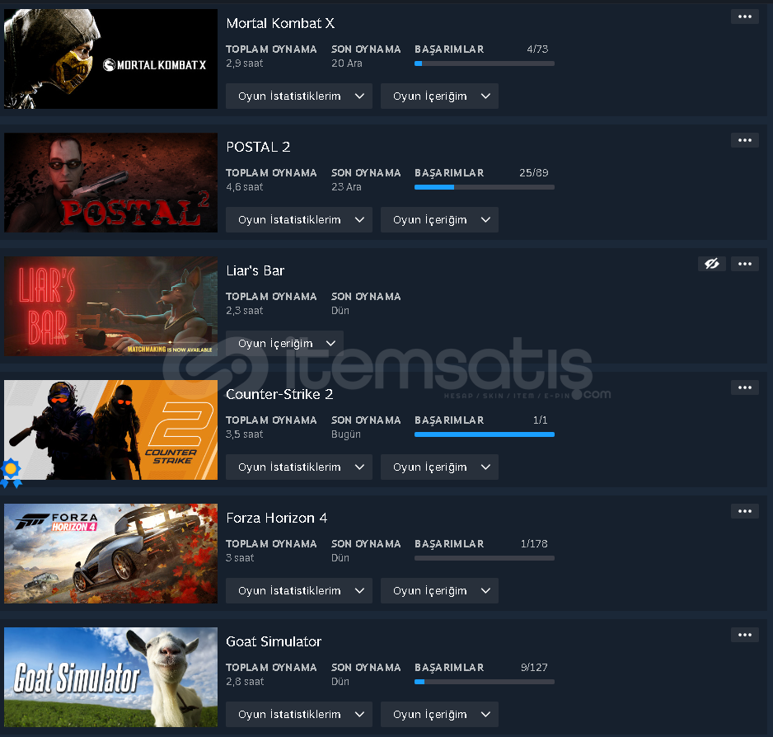
Task: Click the blue badge ribbon on Counter-Strike 2
Action: point(11,472)
